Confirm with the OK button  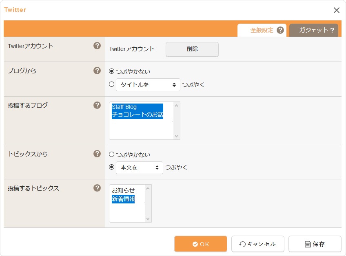pyautogui.click(x=201, y=244)
